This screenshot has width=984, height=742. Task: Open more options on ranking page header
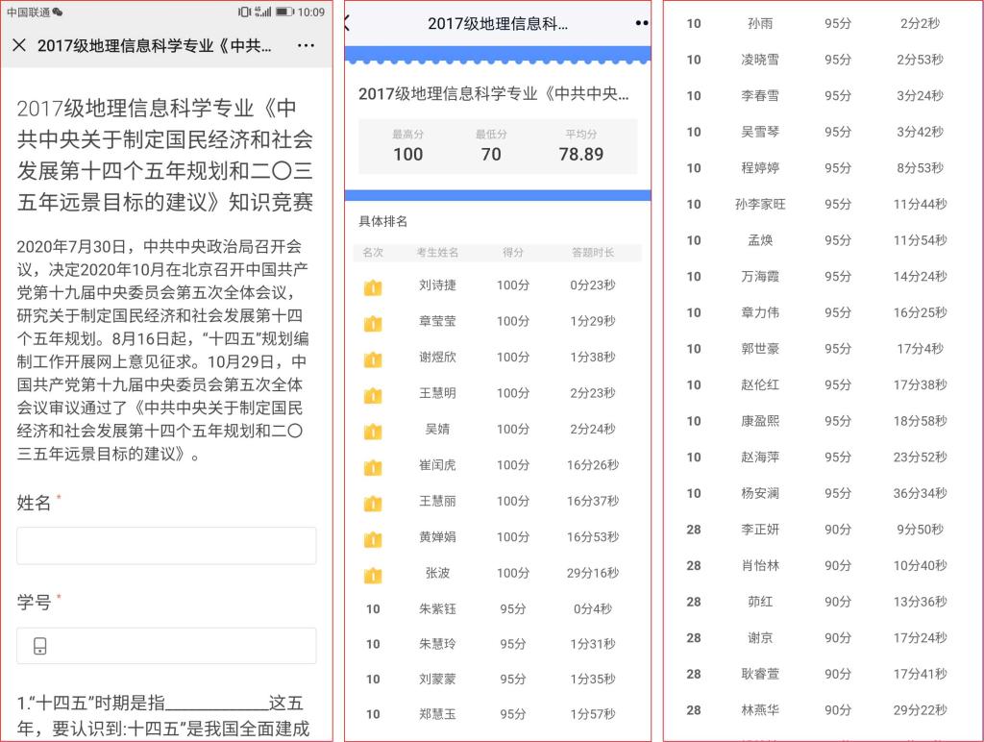pos(641,24)
